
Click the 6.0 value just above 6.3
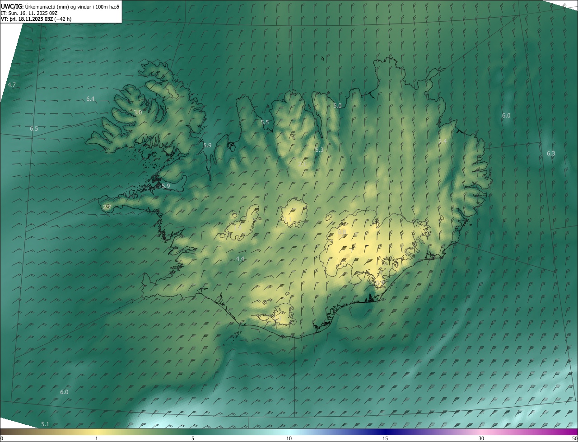click(506, 116)
